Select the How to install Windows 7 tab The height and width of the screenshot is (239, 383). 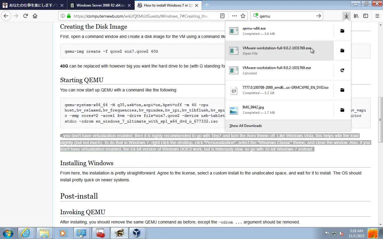(168, 5)
